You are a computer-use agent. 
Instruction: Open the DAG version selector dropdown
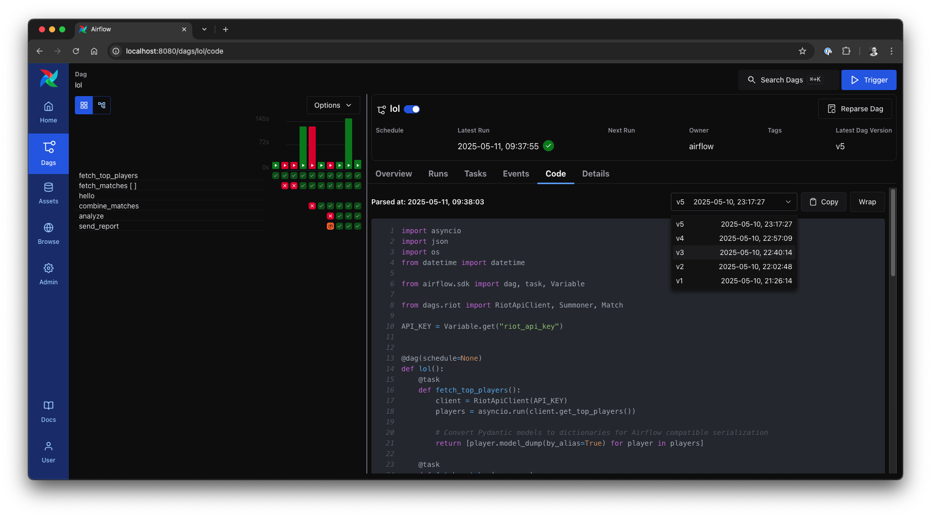(x=733, y=201)
